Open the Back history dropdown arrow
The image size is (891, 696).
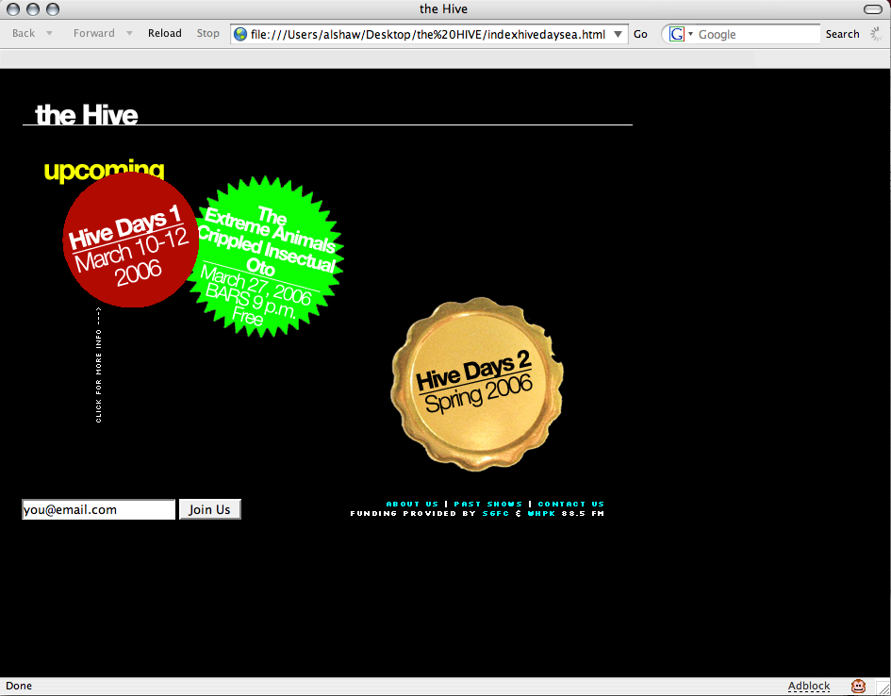49,34
